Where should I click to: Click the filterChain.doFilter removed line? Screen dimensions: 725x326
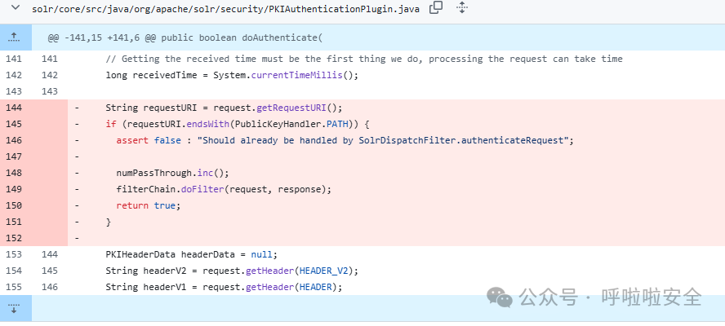tap(224, 189)
